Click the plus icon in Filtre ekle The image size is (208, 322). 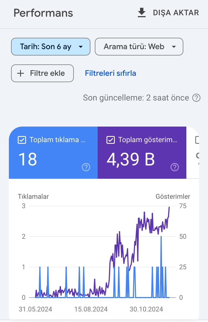click(x=21, y=73)
